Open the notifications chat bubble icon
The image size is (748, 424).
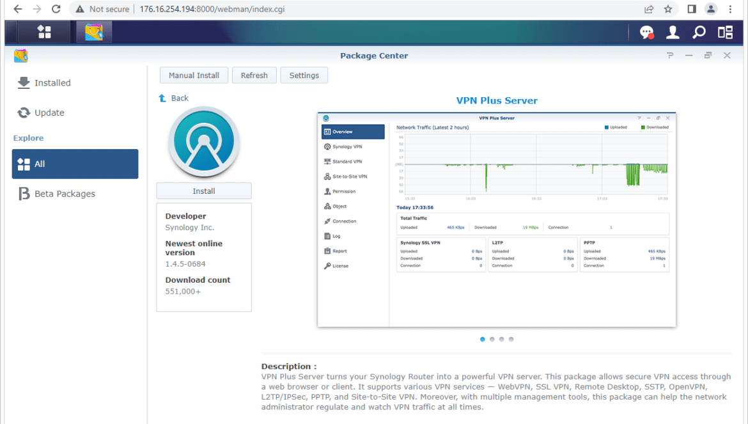(646, 32)
